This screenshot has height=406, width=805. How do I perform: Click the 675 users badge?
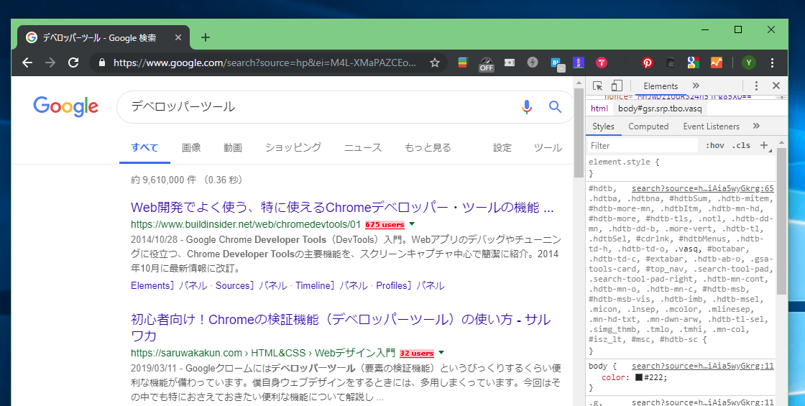point(385,225)
